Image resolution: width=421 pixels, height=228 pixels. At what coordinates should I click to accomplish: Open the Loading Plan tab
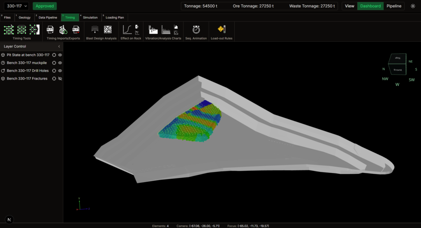click(x=115, y=18)
